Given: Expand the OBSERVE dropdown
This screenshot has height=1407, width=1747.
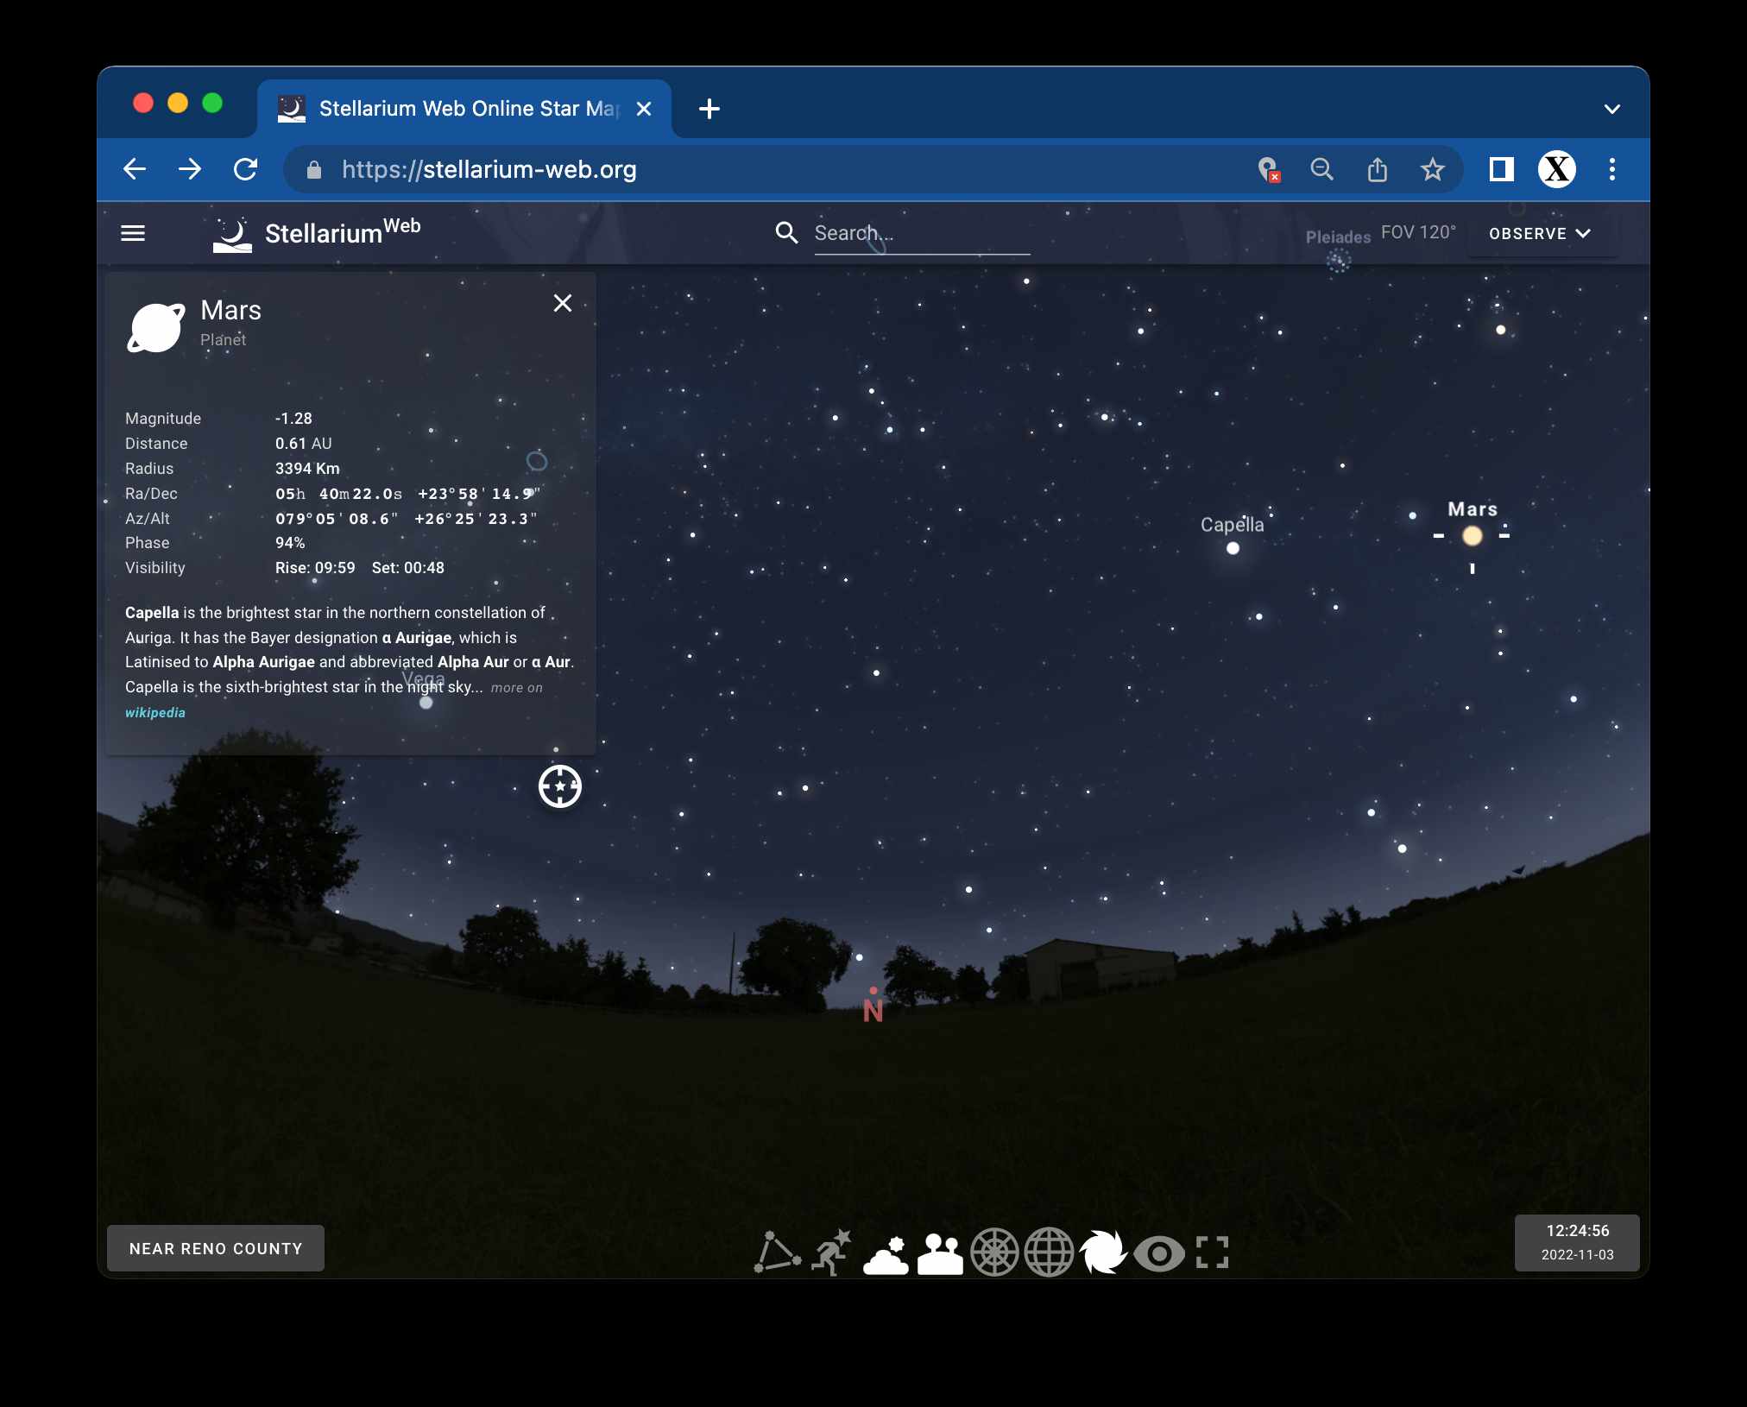Looking at the screenshot, I should click(1540, 233).
